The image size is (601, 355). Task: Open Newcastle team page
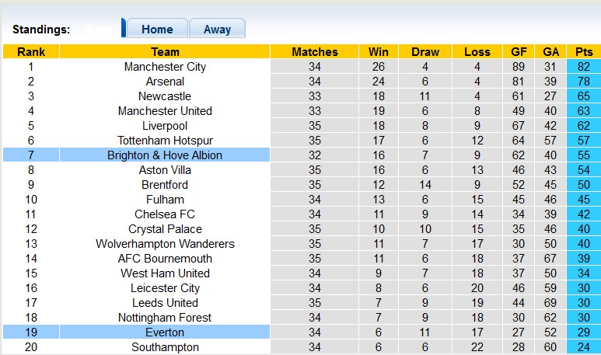click(165, 96)
